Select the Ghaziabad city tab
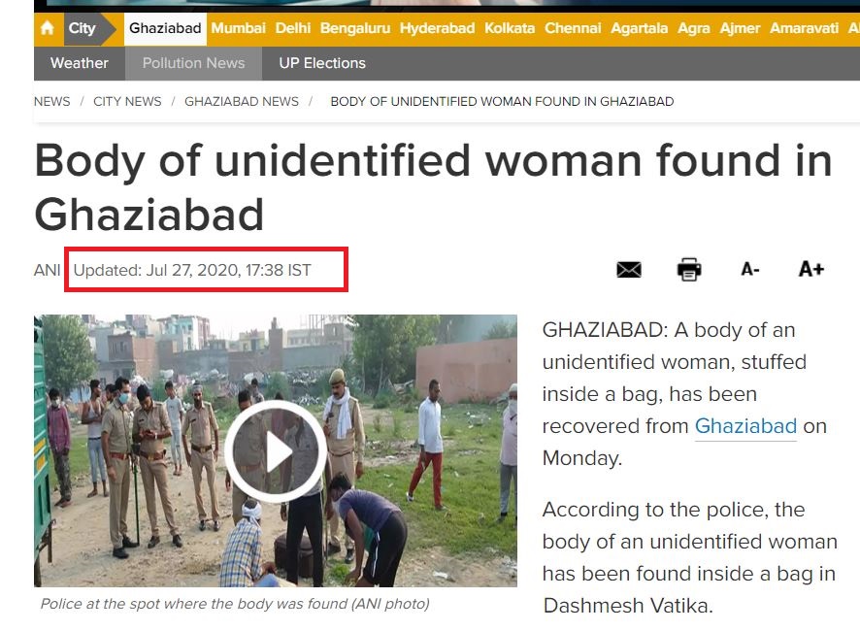 (x=165, y=28)
